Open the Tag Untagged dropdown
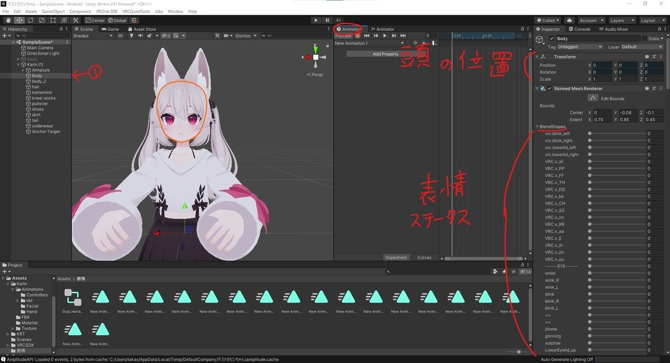 pos(581,47)
